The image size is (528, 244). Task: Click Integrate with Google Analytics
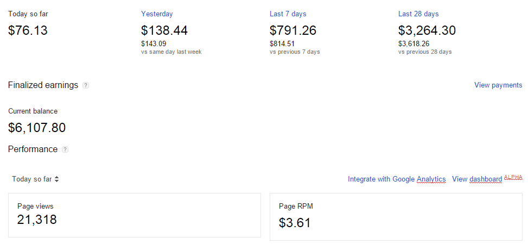(397, 179)
